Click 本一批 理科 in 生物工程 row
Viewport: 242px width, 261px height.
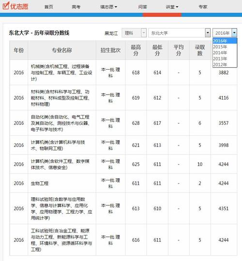coord(110,183)
